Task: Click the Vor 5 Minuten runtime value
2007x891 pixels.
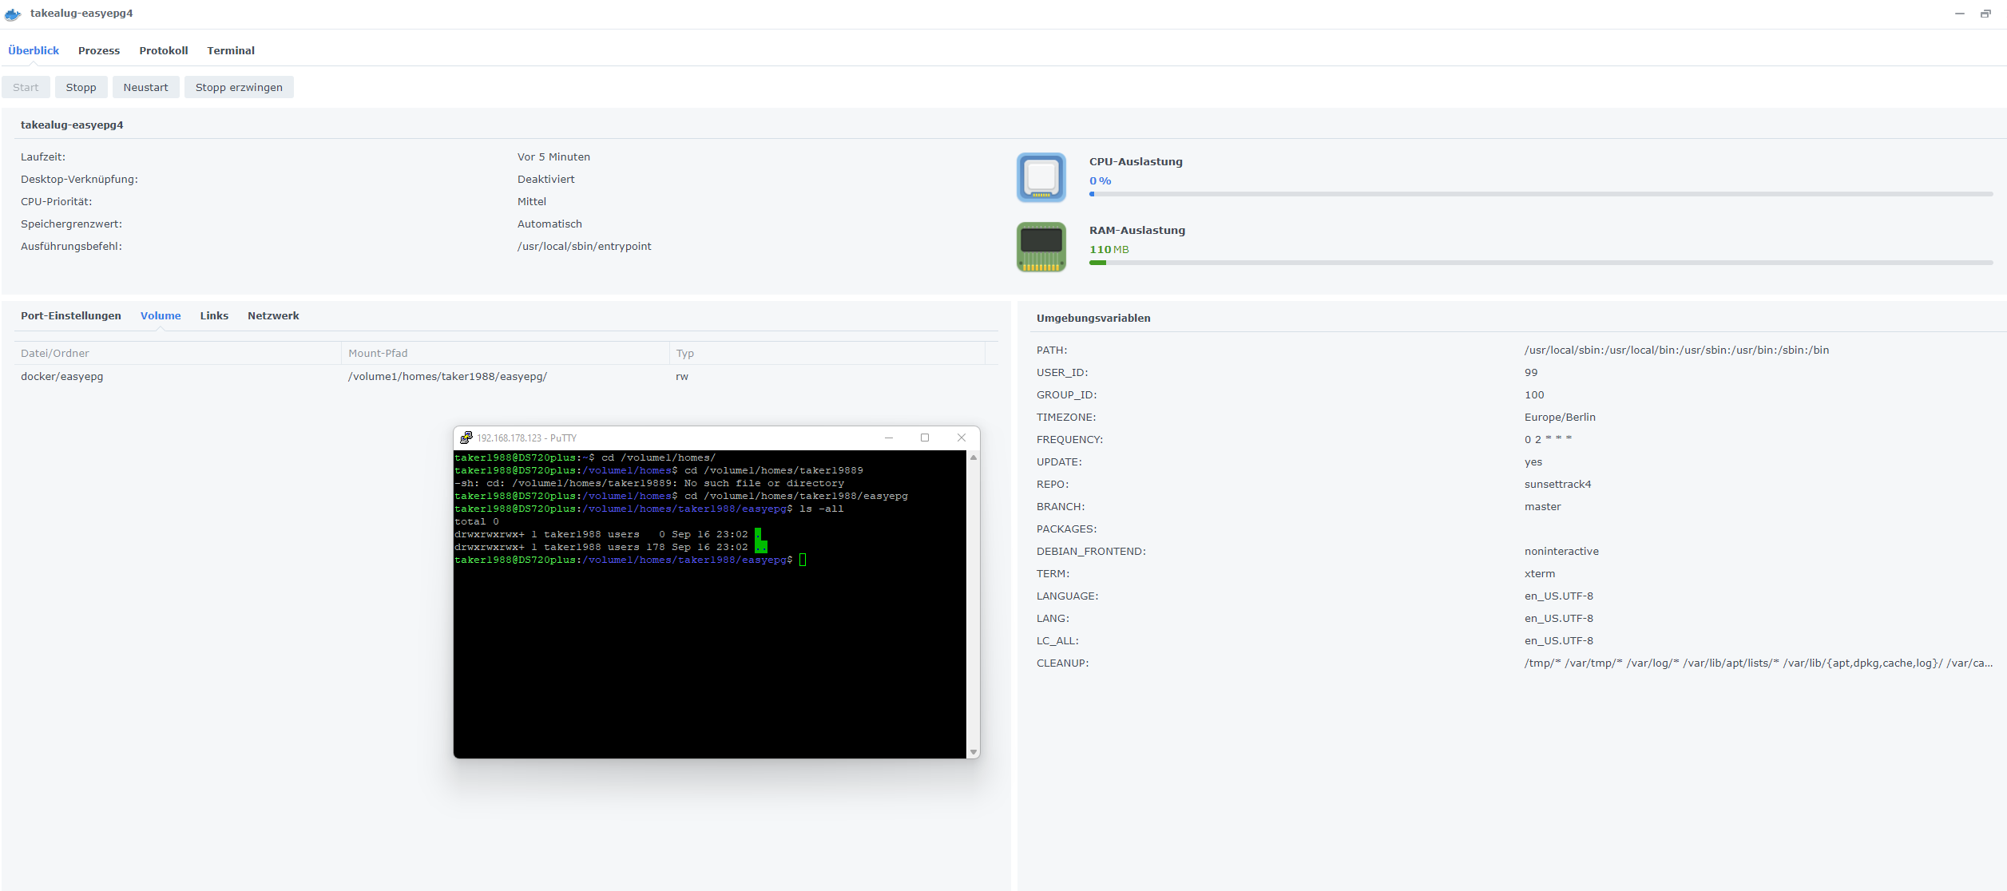Action: click(x=553, y=156)
